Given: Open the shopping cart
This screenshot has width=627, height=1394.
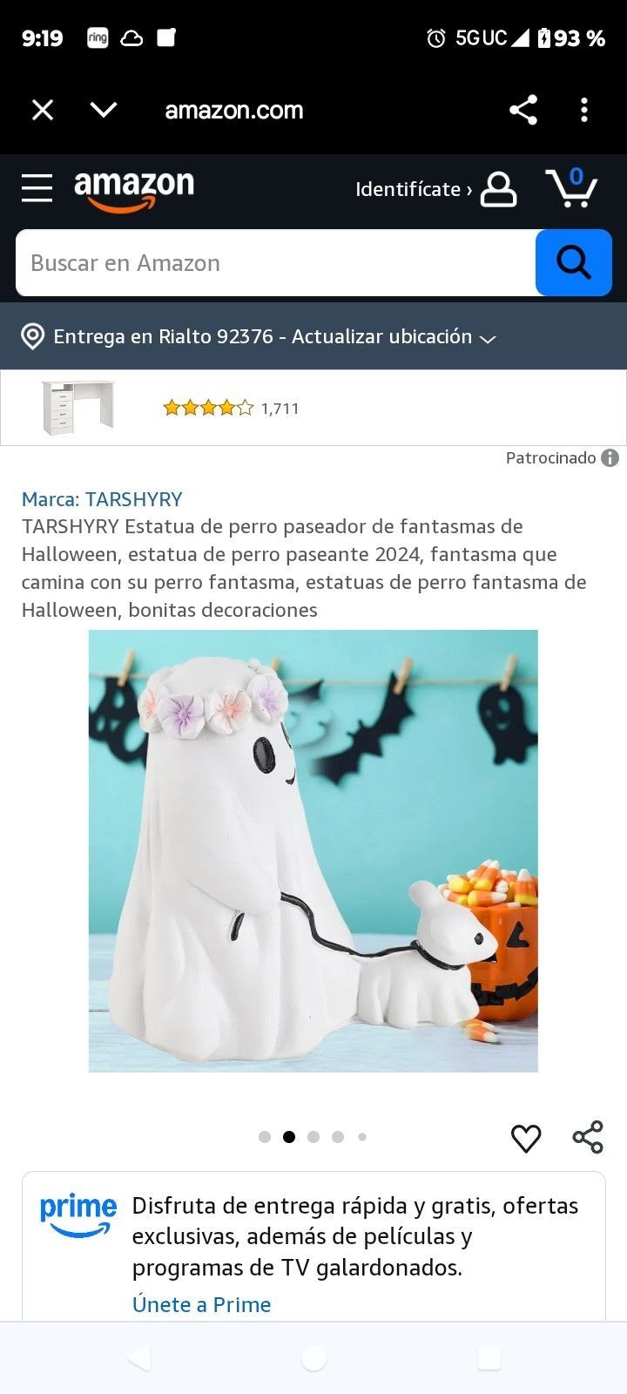Looking at the screenshot, I should click(x=571, y=187).
